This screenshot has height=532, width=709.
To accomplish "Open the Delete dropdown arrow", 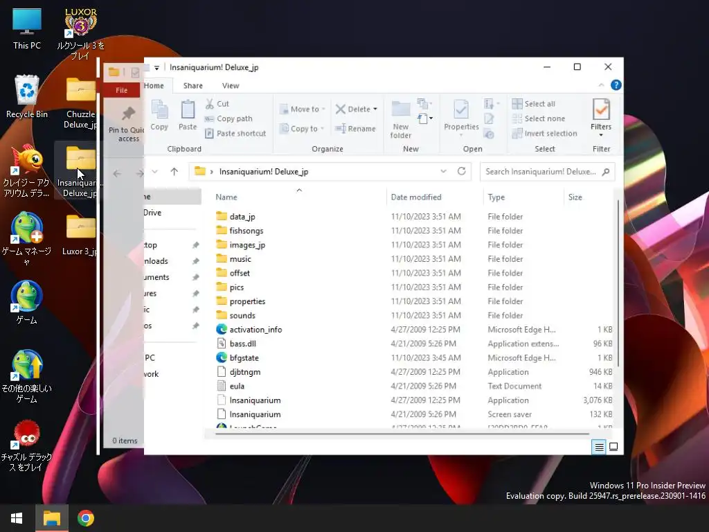I will click(375, 109).
